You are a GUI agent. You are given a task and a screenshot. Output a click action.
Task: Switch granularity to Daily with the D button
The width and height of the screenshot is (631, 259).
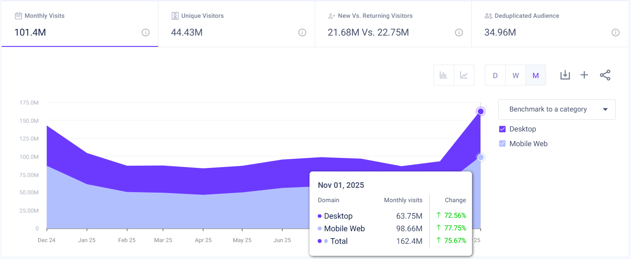pyautogui.click(x=495, y=75)
